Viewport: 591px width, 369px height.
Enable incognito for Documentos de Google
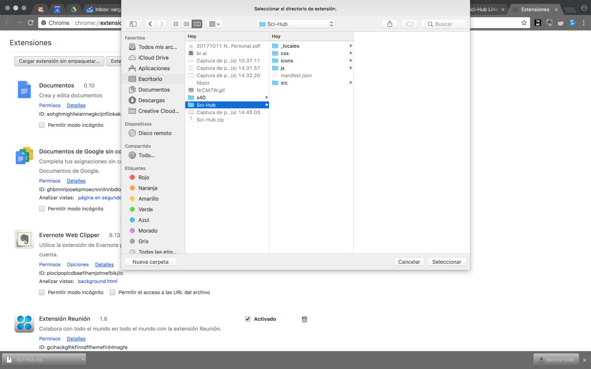point(42,209)
